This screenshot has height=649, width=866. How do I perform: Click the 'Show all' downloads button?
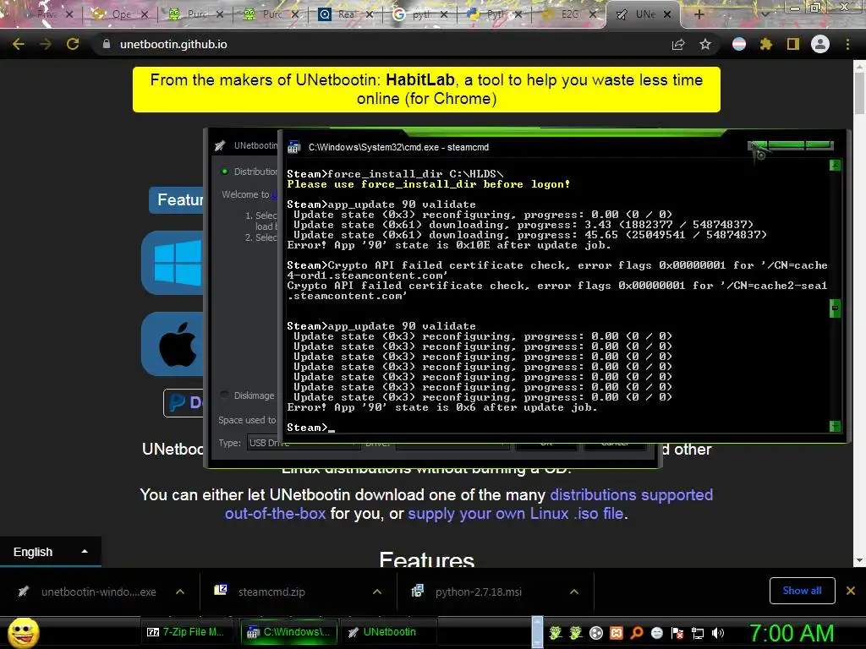point(802,591)
